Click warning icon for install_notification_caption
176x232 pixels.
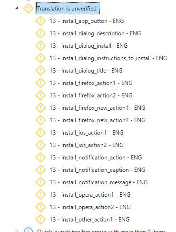(40, 170)
